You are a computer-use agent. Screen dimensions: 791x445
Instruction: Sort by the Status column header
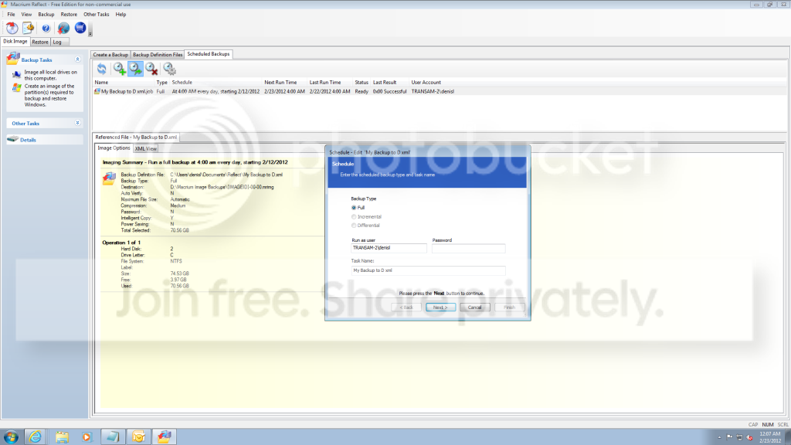pos(362,82)
